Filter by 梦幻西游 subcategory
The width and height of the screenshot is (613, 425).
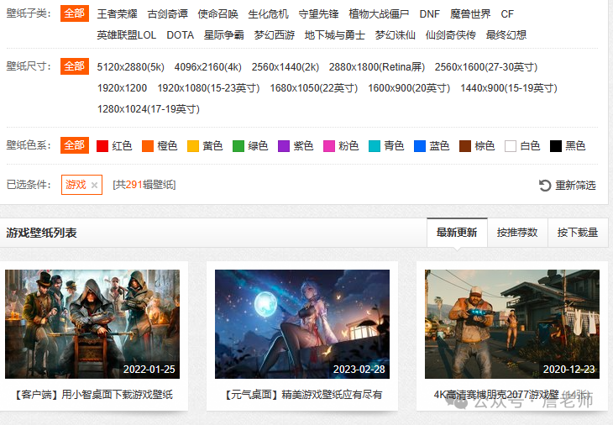point(275,35)
